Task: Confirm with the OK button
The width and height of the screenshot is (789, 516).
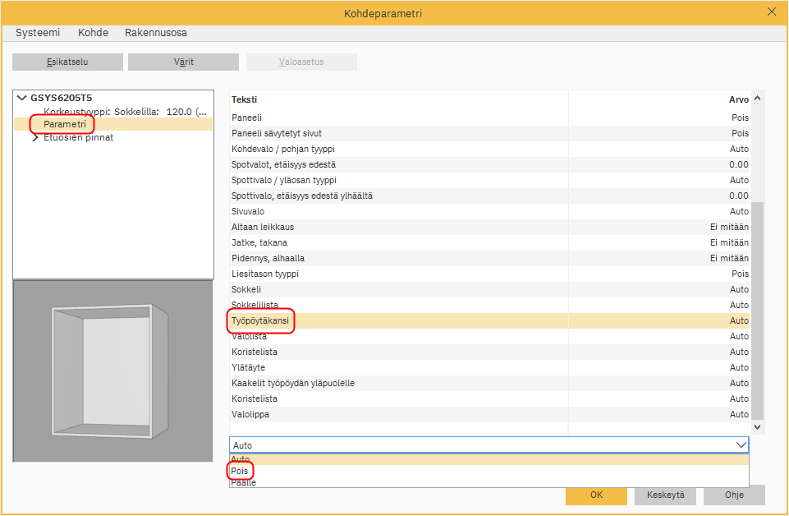Action: (596, 495)
